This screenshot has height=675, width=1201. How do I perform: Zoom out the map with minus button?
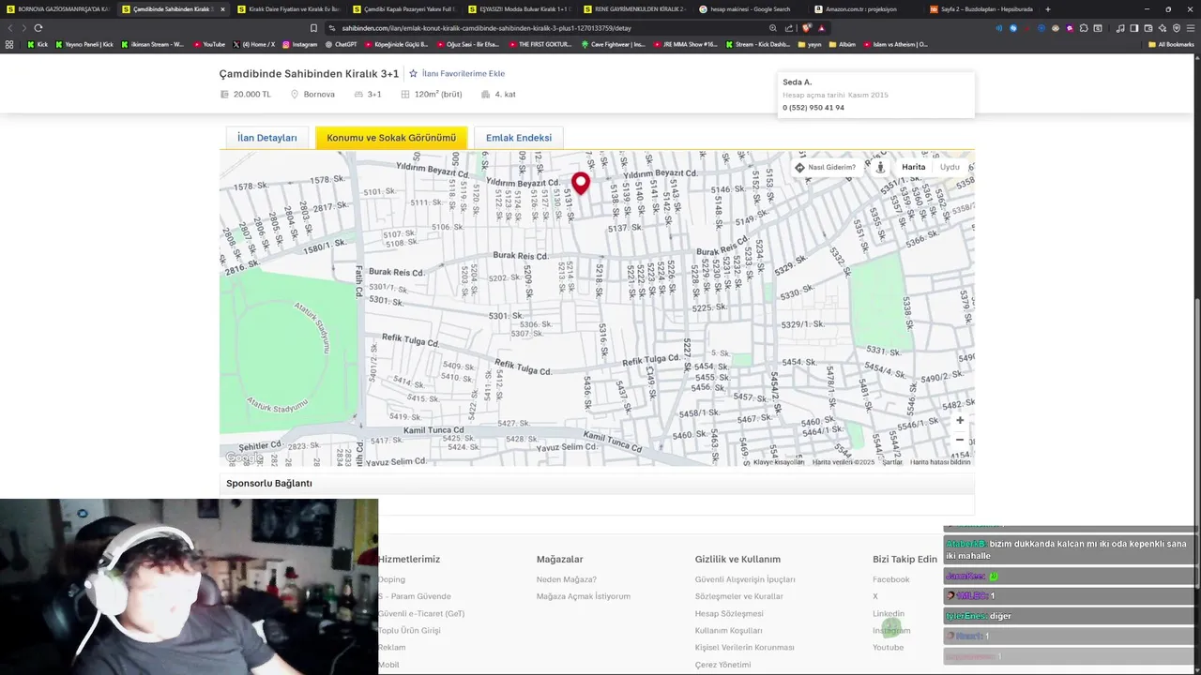tap(959, 440)
